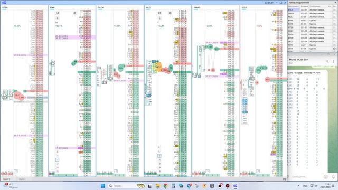This screenshot has height=190, width=338.
Task: Switch to Main 2 workspace tab
Action: coord(22,179)
